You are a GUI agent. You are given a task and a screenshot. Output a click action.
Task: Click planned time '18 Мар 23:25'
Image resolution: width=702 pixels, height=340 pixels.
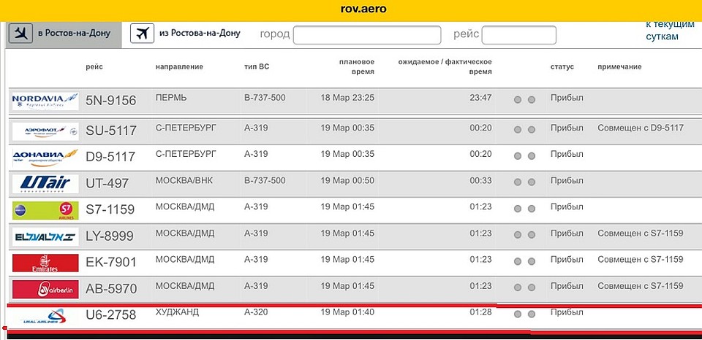pos(347,97)
